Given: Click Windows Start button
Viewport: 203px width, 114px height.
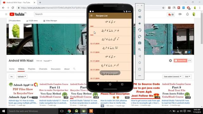Looking at the screenshot, I should pos(3,111).
